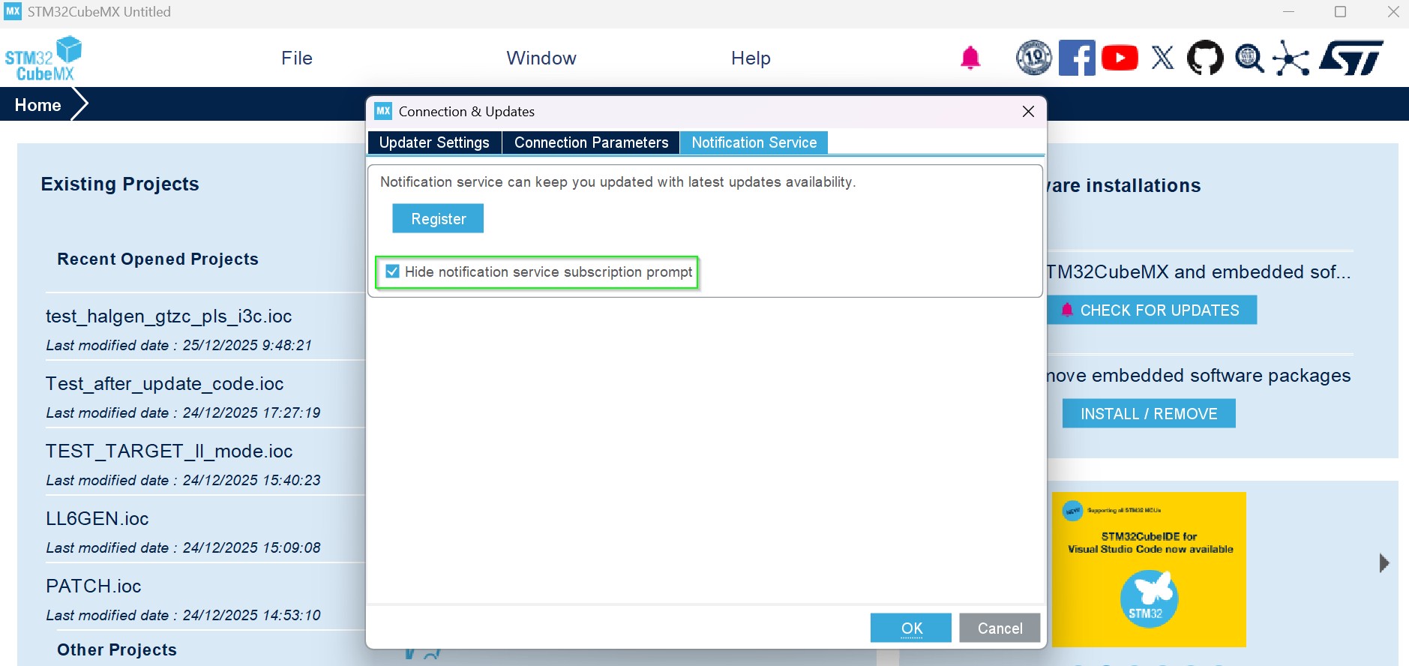The width and height of the screenshot is (1409, 666).
Task: Click the 10-year anniversary badge icon
Action: pos(1034,58)
